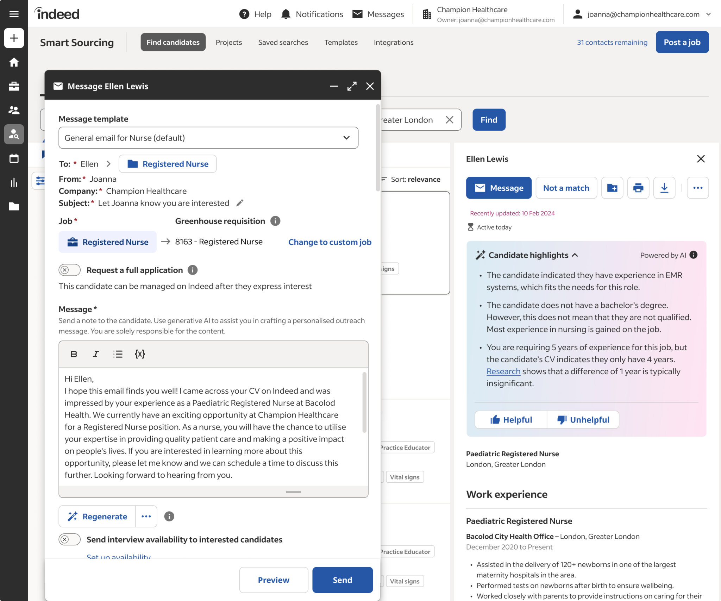Screen dimensions: 721x601
Task: Enable Send interview availability to interested candidates
Action: pyautogui.click(x=69, y=539)
